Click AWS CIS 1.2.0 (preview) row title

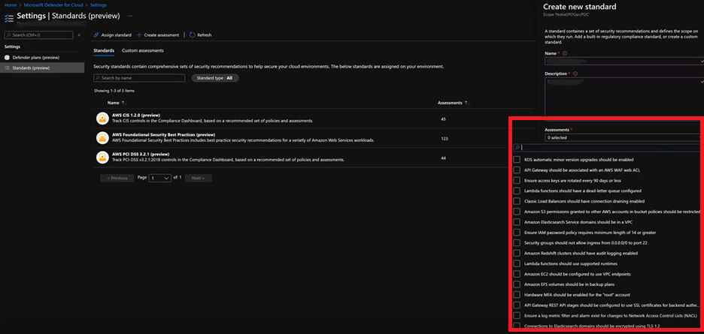click(136, 116)
